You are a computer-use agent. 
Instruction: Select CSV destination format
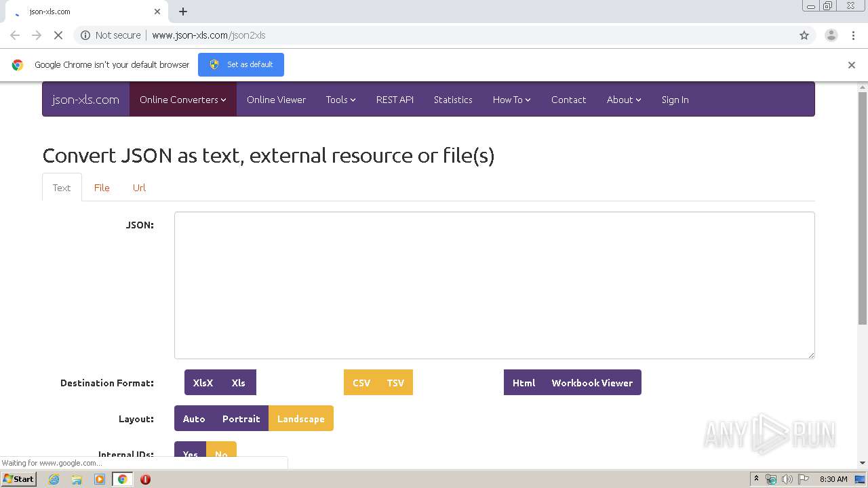361,383
